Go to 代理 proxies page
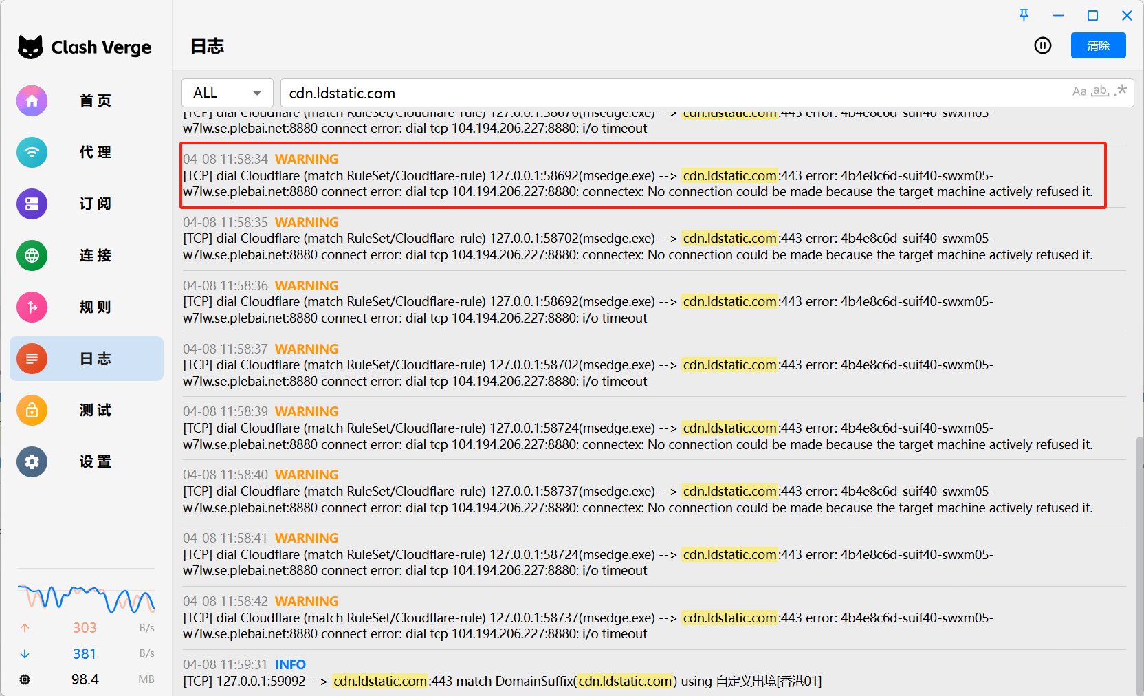This screenshot has width=1144, height=696. [87, 153]
